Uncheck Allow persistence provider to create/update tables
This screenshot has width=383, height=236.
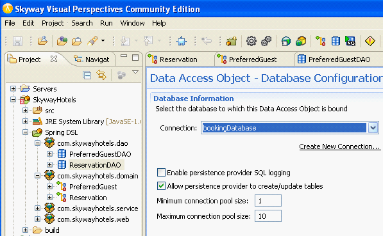tap(161, 186)
